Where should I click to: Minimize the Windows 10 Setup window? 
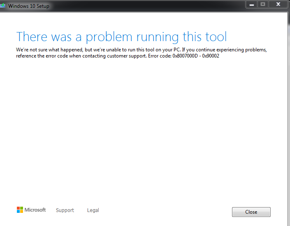251,5
